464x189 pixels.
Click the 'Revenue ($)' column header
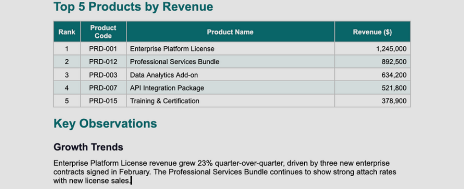(372, 32)
